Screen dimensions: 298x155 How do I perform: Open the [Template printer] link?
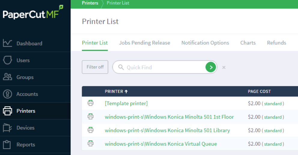[x=126, y=103]
